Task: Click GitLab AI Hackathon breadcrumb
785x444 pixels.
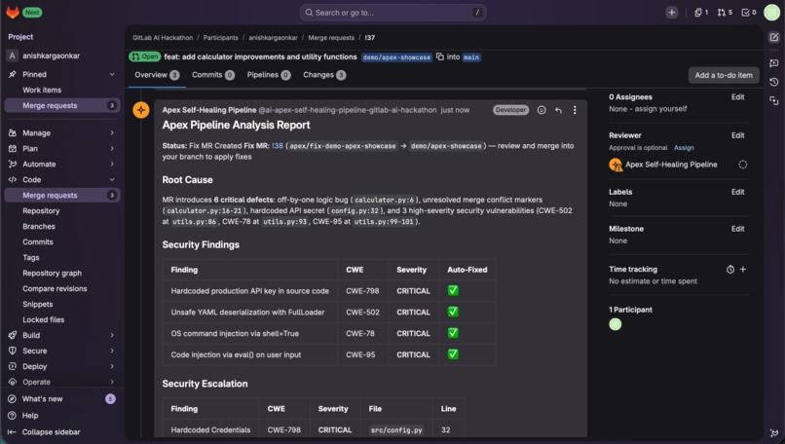Action: (163, 38)
